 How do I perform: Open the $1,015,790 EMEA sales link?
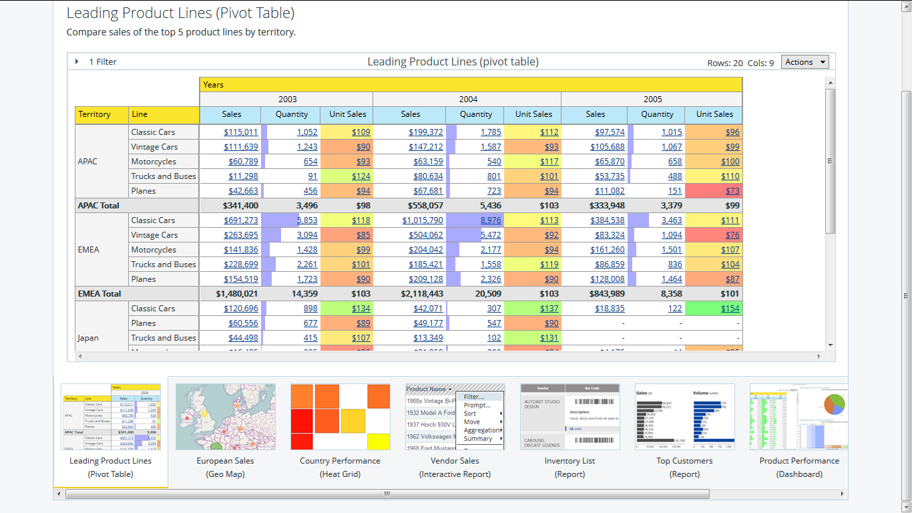[423, 220]
